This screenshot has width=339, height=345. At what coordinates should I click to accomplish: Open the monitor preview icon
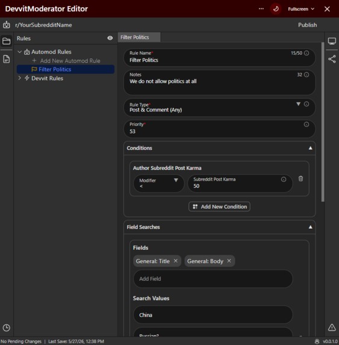[x=332, y=41]
